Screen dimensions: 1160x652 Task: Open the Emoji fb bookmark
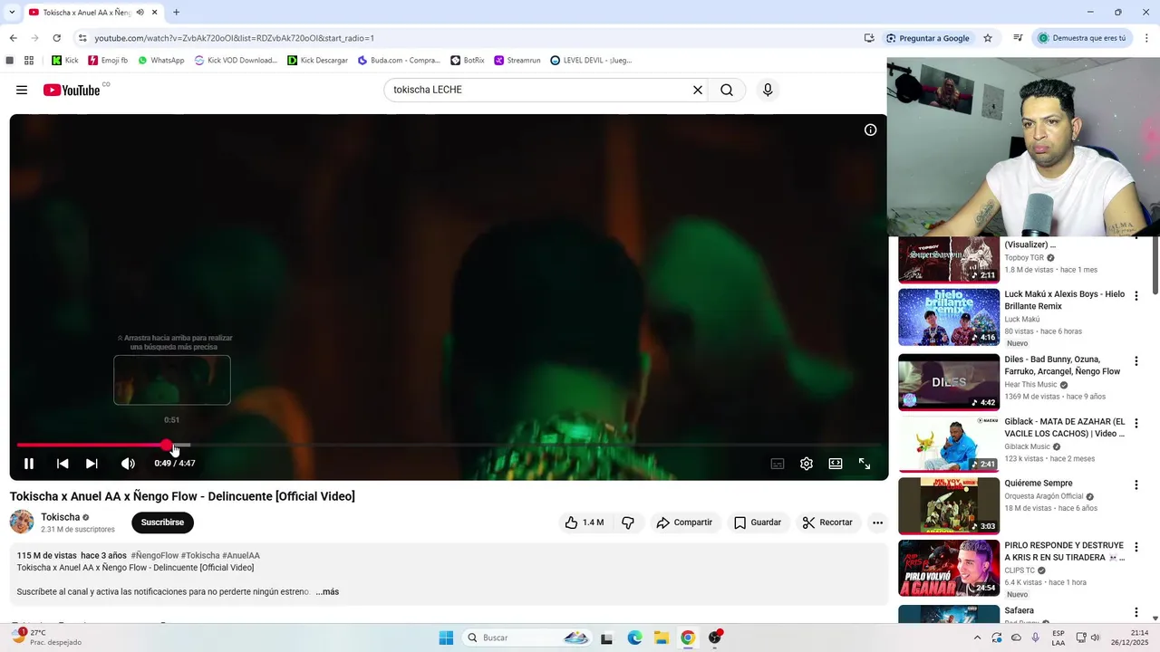point(108,60)
